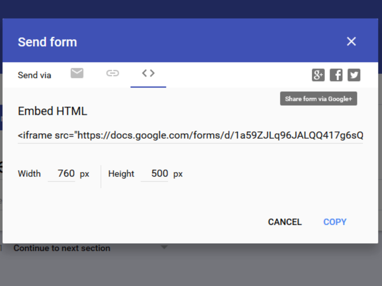Screen dimensions: 382x286
Task: Share the form via Google+ icon
Action: click(318, 75)
